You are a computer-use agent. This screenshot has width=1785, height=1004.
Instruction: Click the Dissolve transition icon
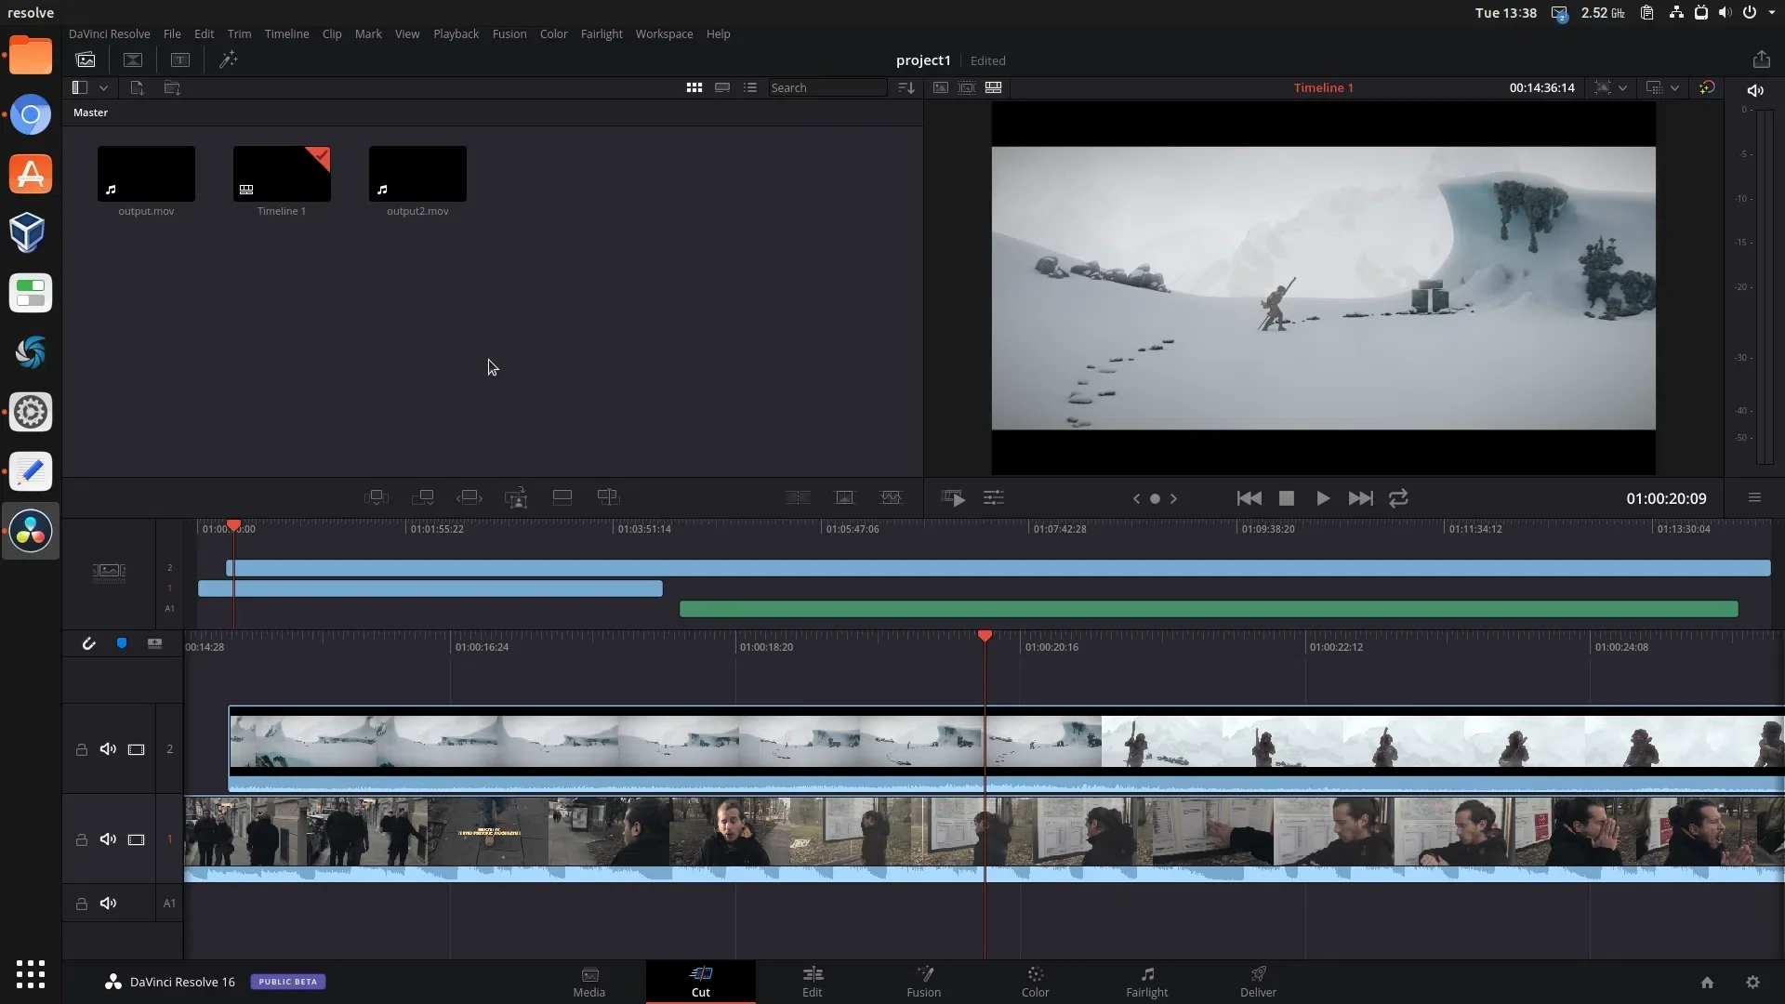(844, 497)
